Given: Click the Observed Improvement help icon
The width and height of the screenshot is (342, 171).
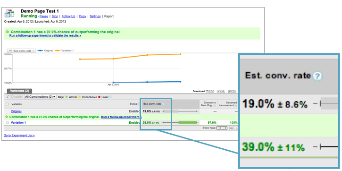Looking at the screenshot, I should (235, 106).
